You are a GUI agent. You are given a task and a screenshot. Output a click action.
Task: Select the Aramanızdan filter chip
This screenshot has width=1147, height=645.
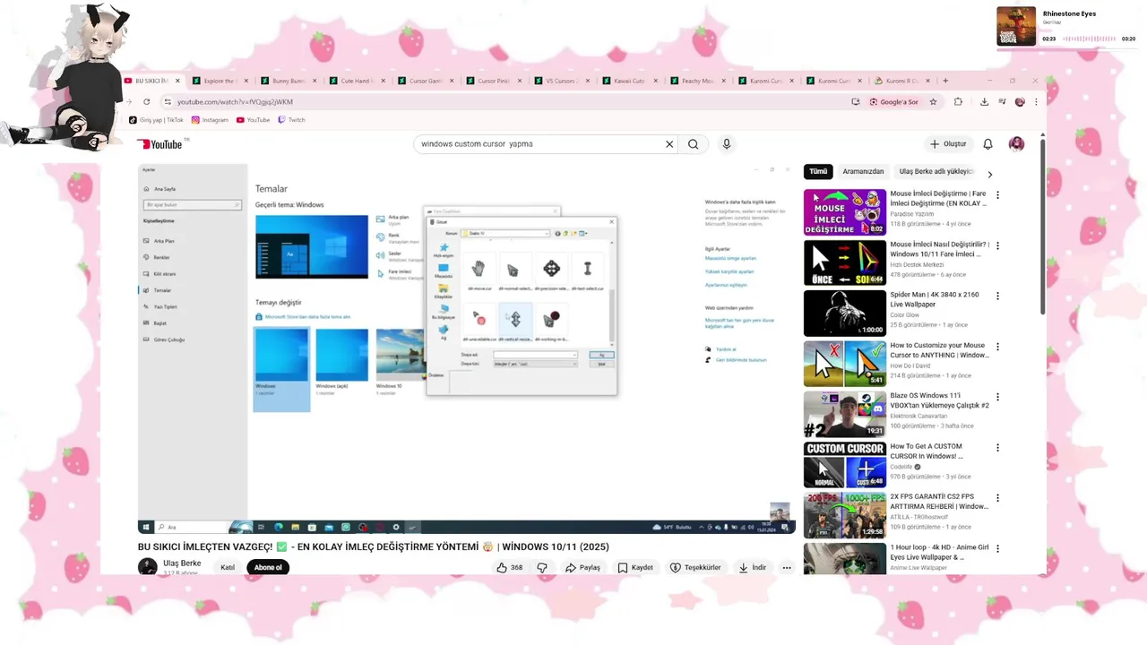(863, 171)
